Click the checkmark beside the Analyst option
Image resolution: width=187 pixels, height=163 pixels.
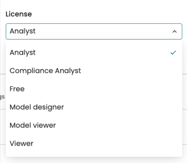(173, 53)
